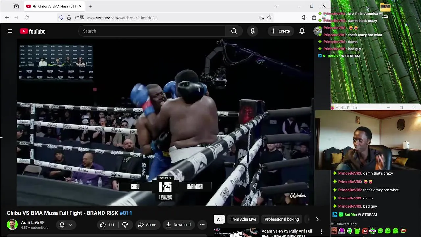Screen dimensions: 421x237
Task: Share the video
Action: point(147,225)
